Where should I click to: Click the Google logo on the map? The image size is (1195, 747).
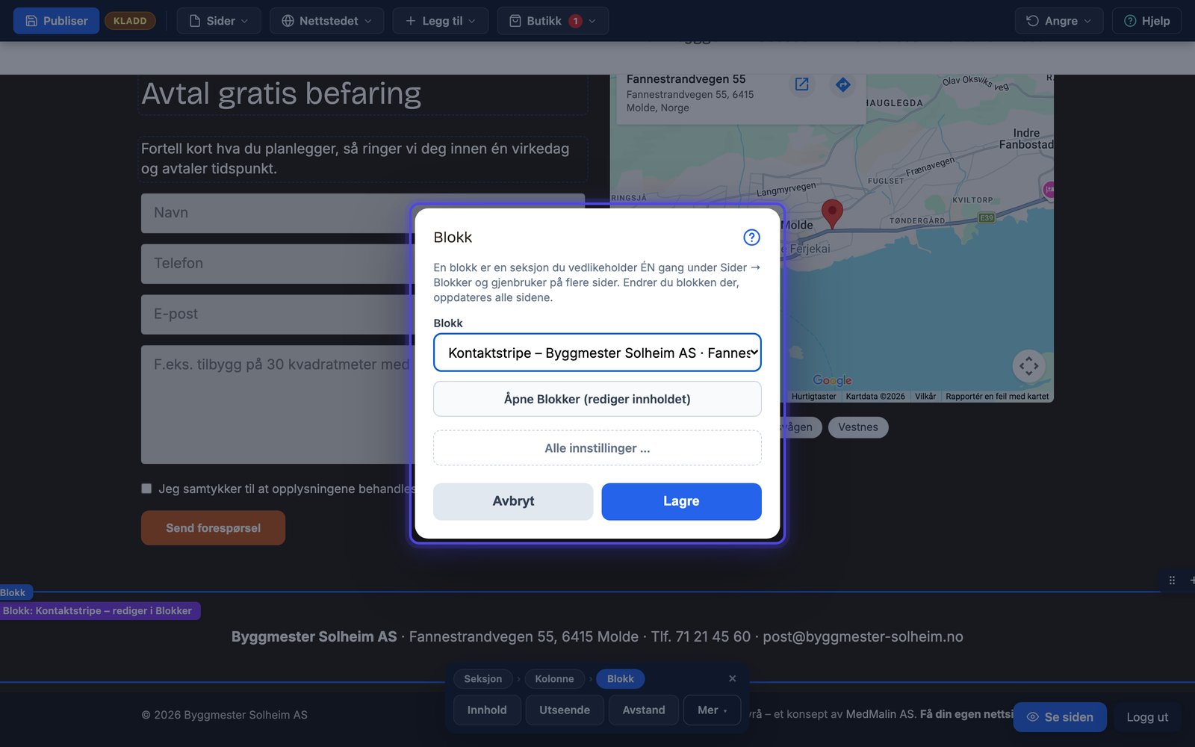coord(832,380)
